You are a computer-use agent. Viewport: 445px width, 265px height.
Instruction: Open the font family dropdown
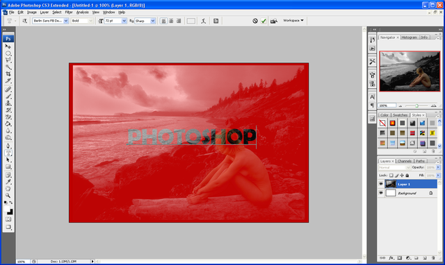coord(66,21)
